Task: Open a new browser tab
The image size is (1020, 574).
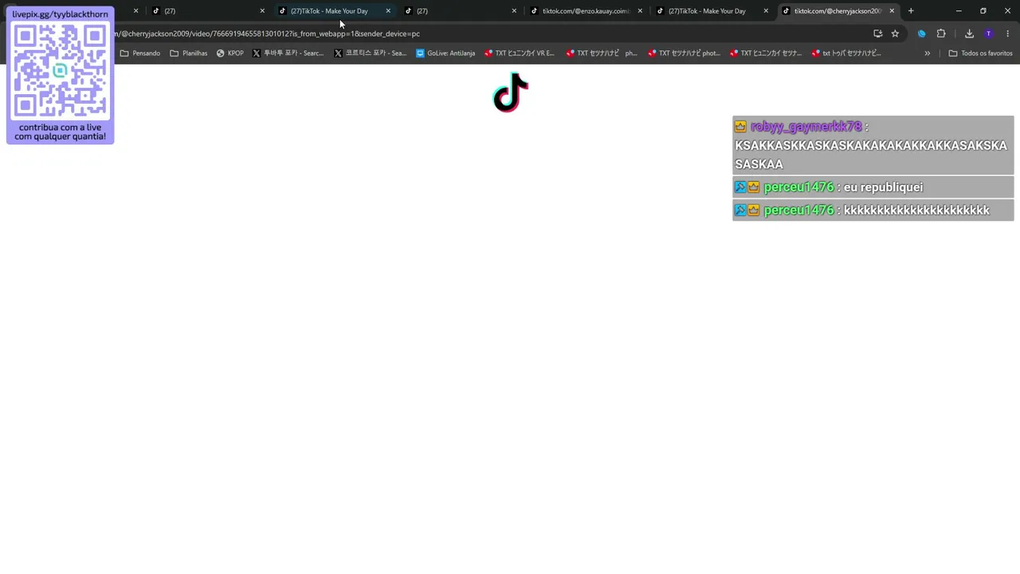Action: tap(911, 11)
